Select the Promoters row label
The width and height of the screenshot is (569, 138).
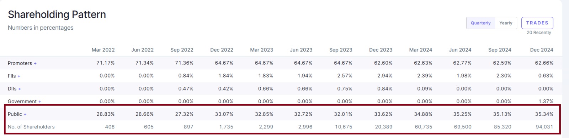click(x=20, y=63)
